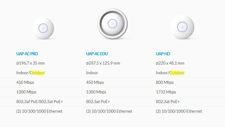Click highlighted Outdoor text under UAP-AC-PRO
The width and height of the screenshot is (225, 127).
pyautogui.click(x=38, y=73)
